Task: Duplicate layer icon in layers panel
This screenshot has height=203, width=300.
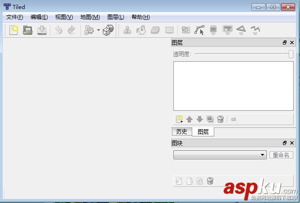Action: 210,119
